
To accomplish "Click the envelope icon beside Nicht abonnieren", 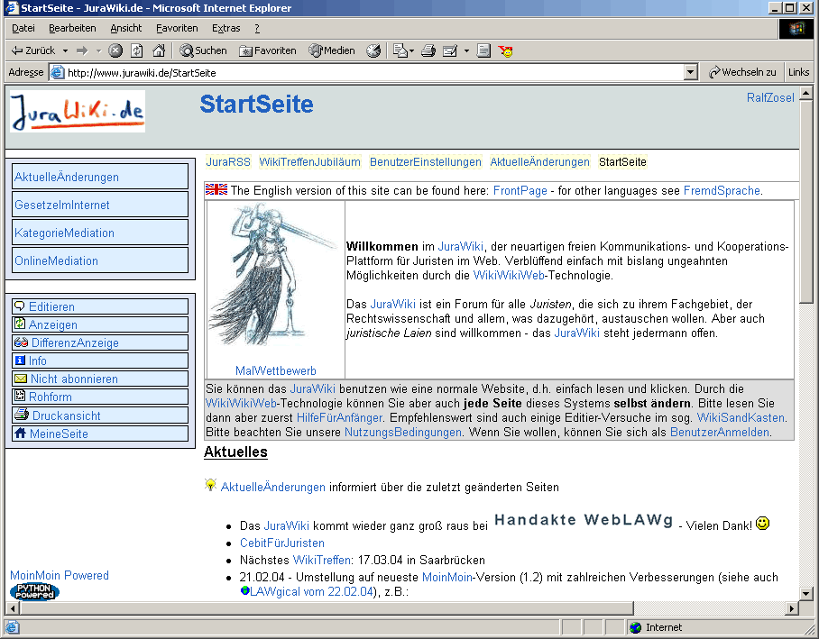I will click(21, 379).
